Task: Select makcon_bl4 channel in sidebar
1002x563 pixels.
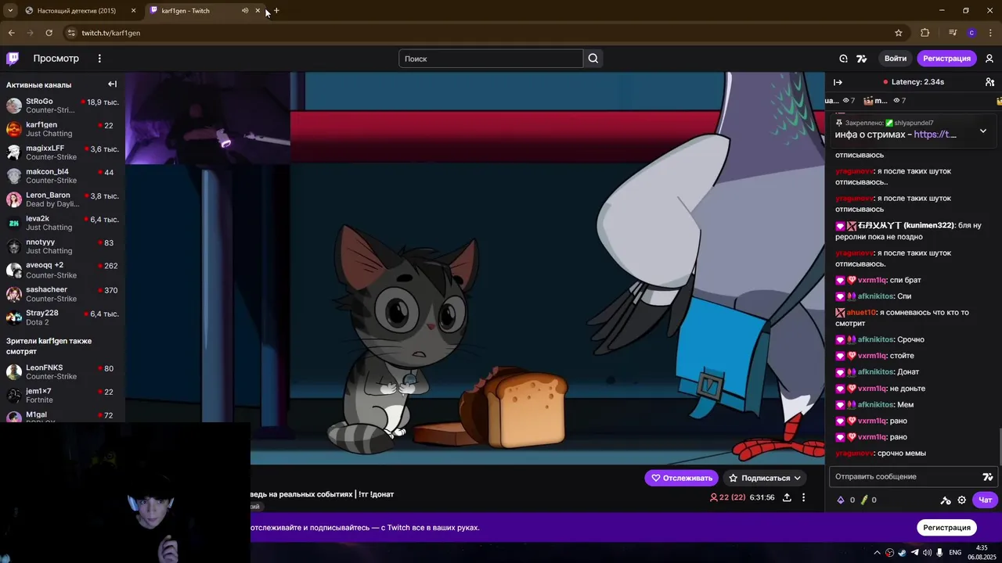Action: point(63,176)
